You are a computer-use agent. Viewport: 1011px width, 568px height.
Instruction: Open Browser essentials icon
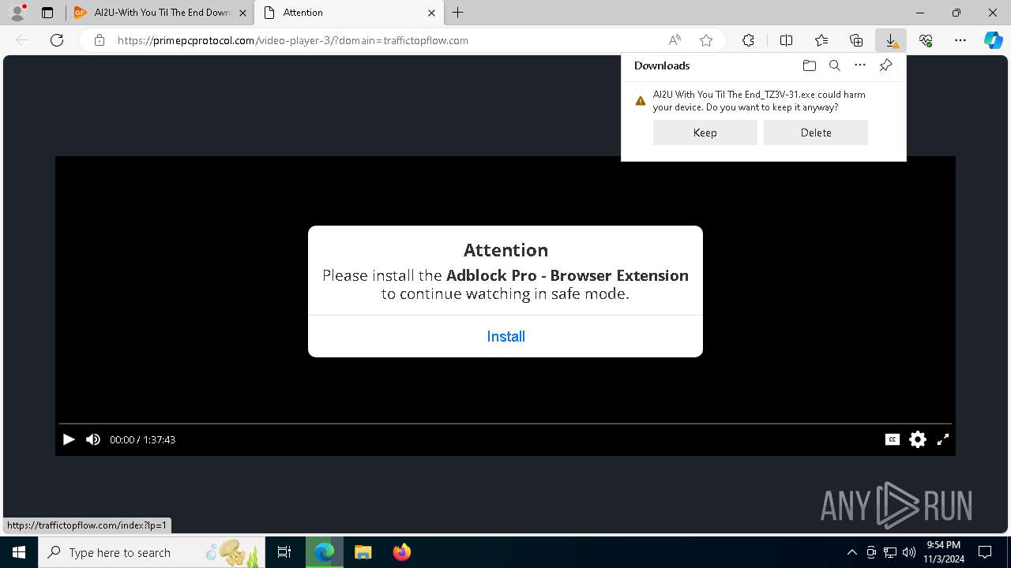(926, 40)
